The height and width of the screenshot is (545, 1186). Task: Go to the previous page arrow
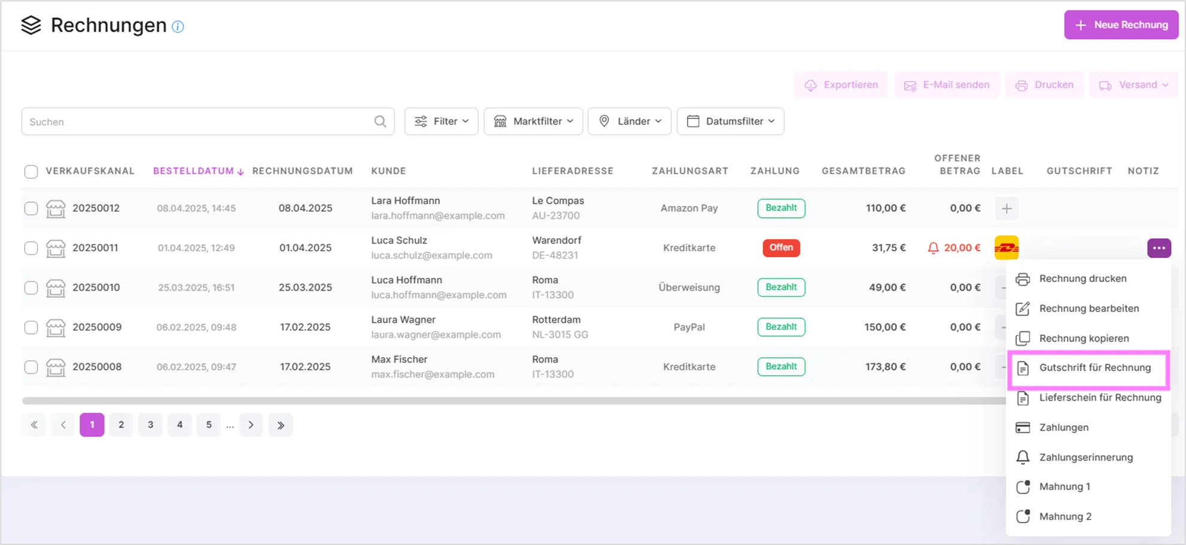click(x=63, y=425)
